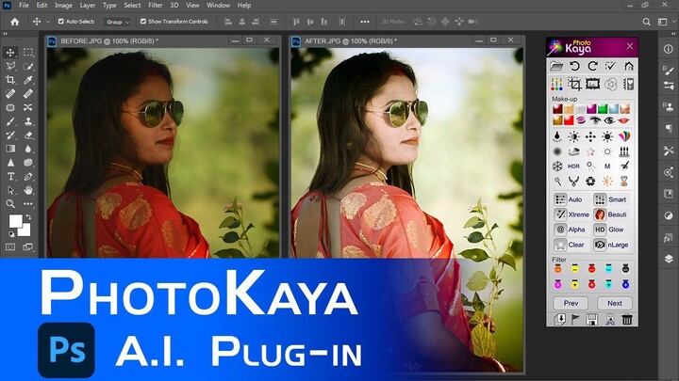
Task: Click the BEFORE.JPG document title bar
Action: pos(163,41)
